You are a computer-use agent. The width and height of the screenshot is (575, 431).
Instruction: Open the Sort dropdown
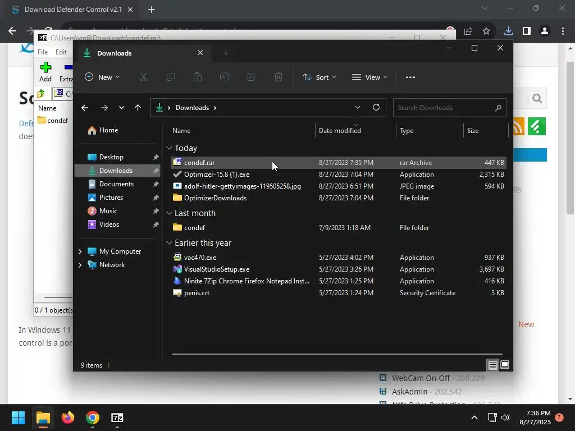[x=319, y=77]
